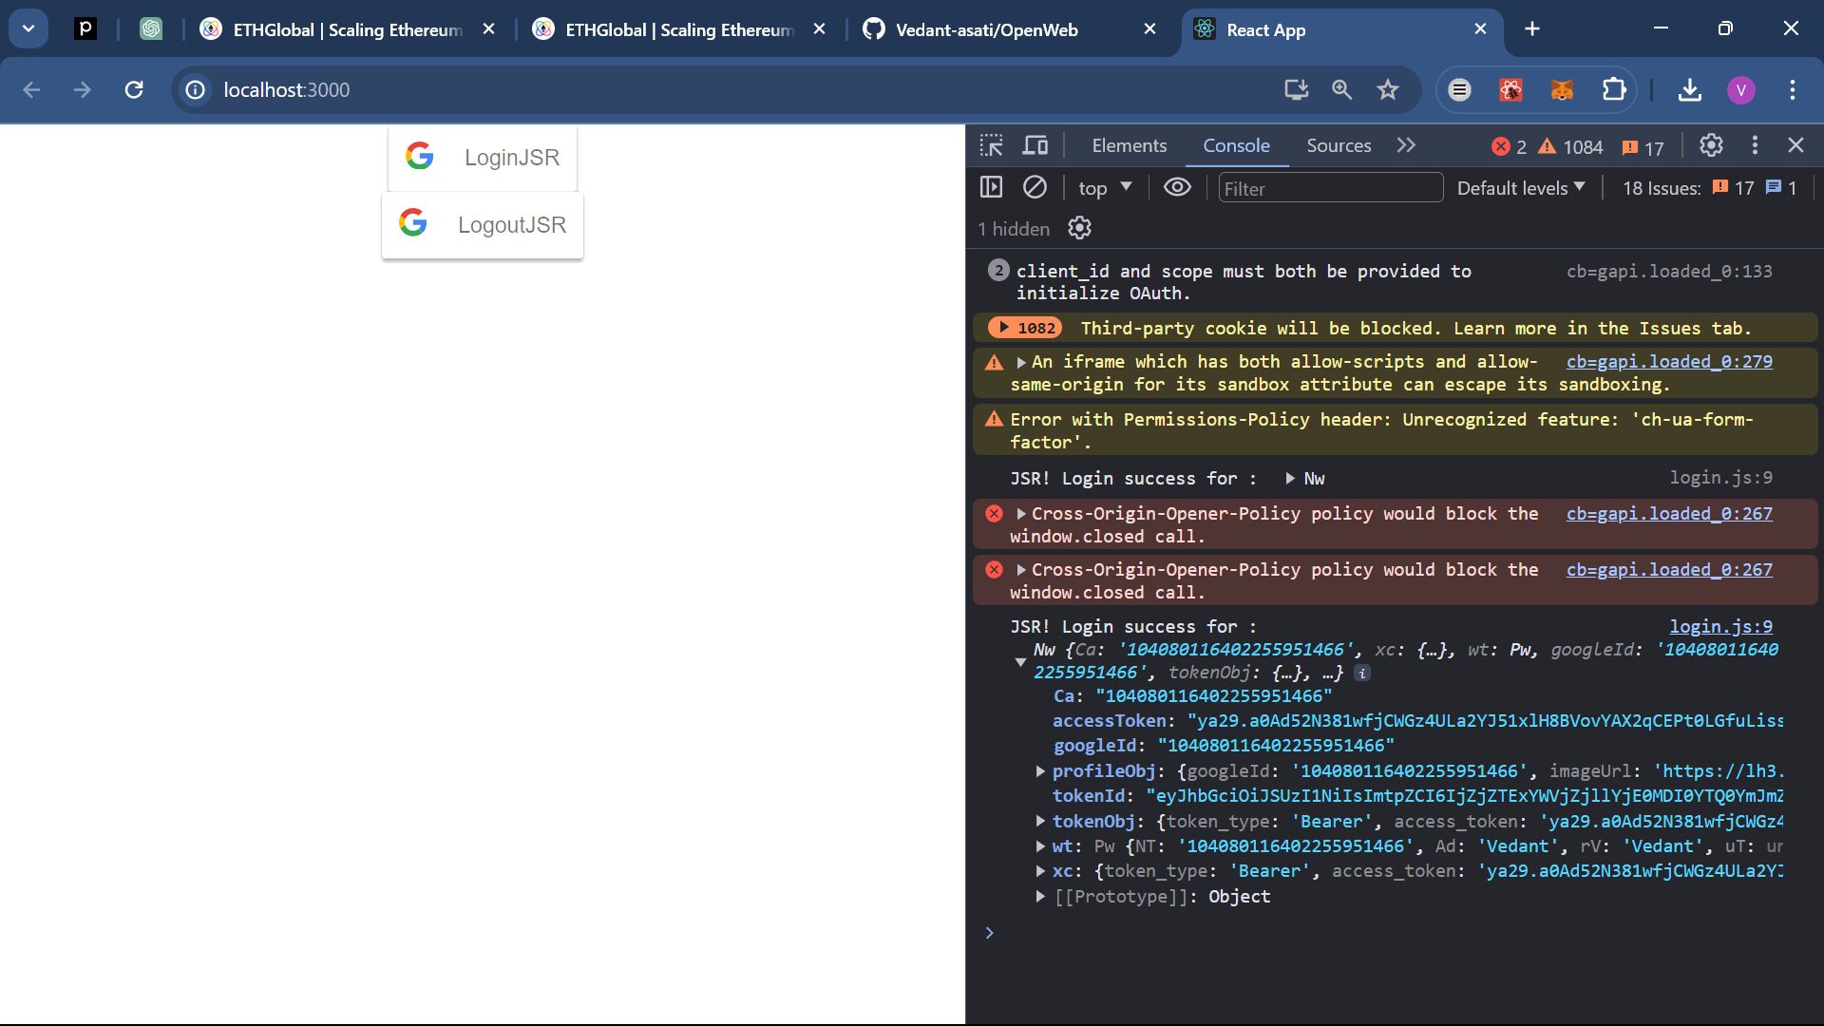Viewport: 1824px width, 1026px height.
Task: Click the clear console icon
Action: (1034, 186)
